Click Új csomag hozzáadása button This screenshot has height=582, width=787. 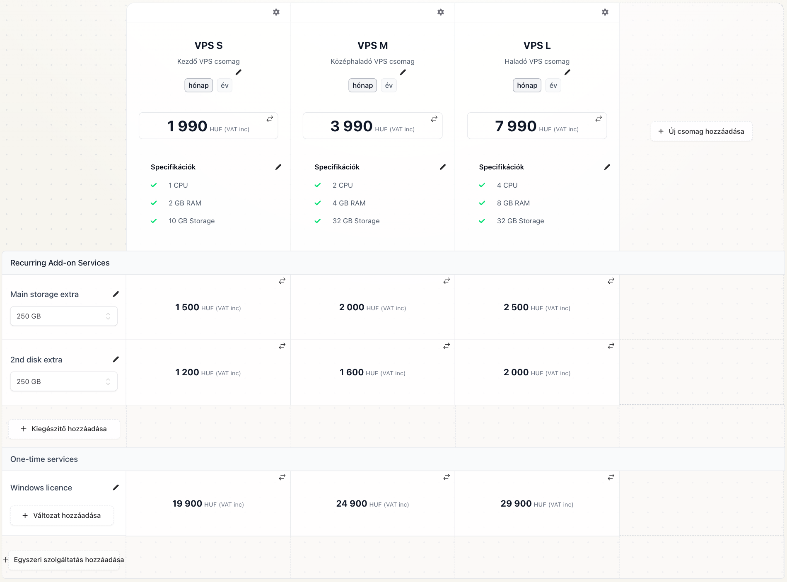[x=701, y=131]
